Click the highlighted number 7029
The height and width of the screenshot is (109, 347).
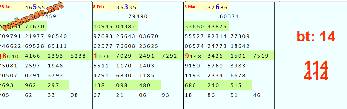[x=124, y=56]
